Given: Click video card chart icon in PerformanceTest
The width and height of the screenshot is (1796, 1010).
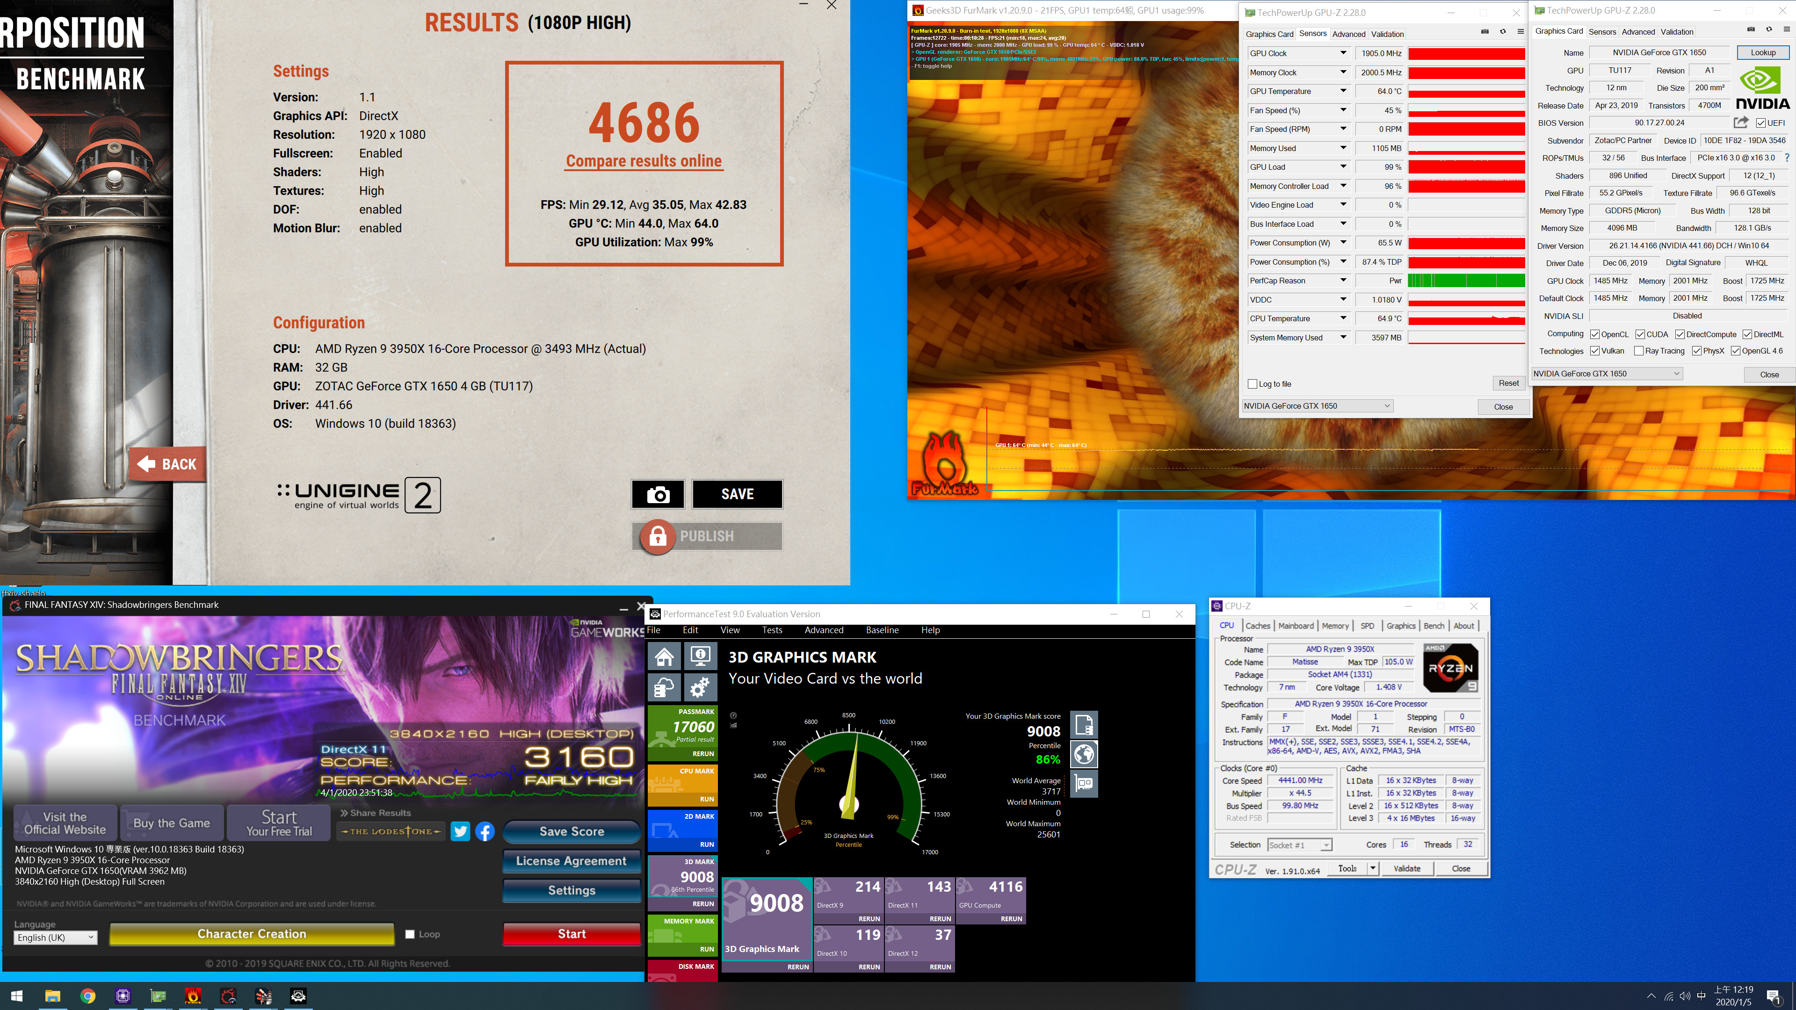Looking at the screenshot, I should [x=1084, y=784].
